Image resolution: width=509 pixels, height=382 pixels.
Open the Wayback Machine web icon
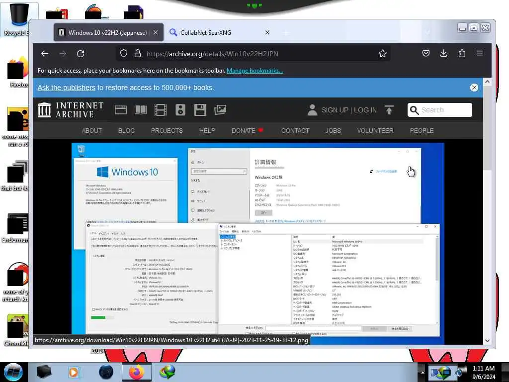(x=121, y=110)
